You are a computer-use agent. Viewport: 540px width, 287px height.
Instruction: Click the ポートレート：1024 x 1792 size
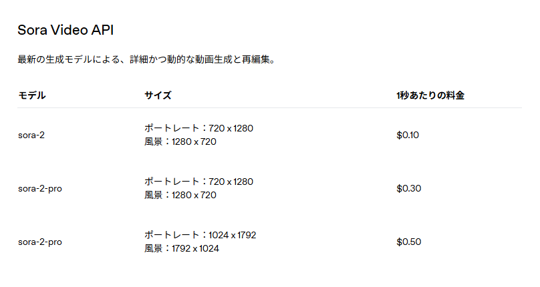(x=200, y=235)
